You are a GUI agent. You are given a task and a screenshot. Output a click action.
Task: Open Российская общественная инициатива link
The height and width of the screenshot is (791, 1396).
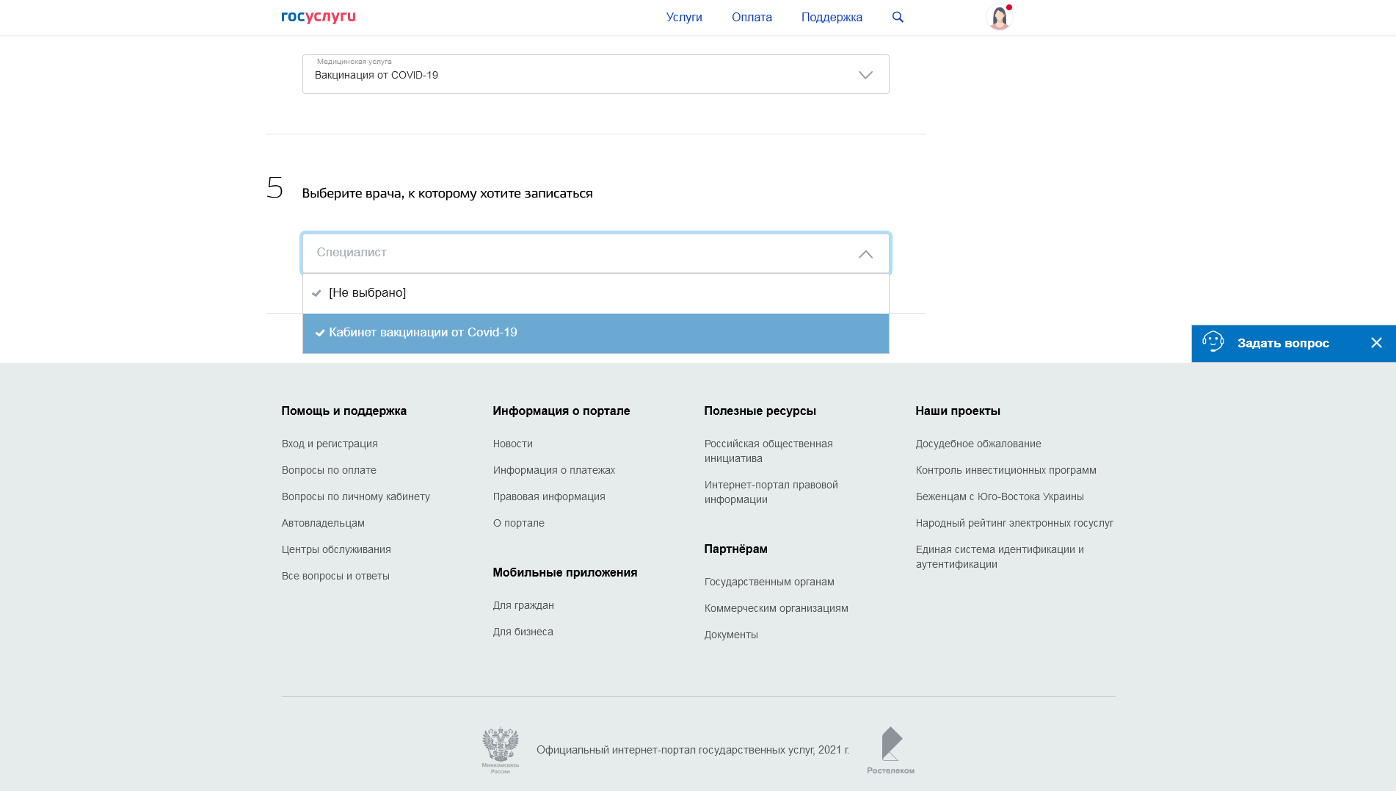pos(768,451)
